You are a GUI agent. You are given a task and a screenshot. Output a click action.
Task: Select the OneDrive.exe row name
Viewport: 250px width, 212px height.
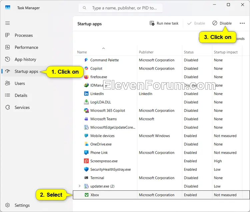pos(101,144)
